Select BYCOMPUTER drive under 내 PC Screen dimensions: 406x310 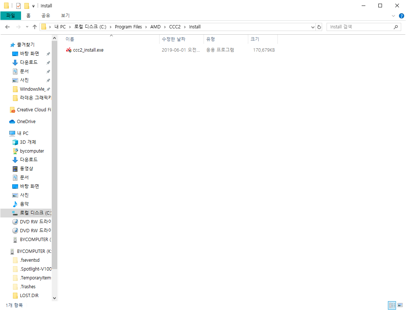tap(35, 240)
